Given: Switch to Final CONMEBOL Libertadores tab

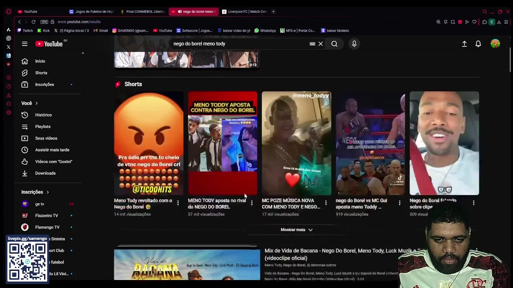Looking at the screenshot, I should [x=143, y=12].
